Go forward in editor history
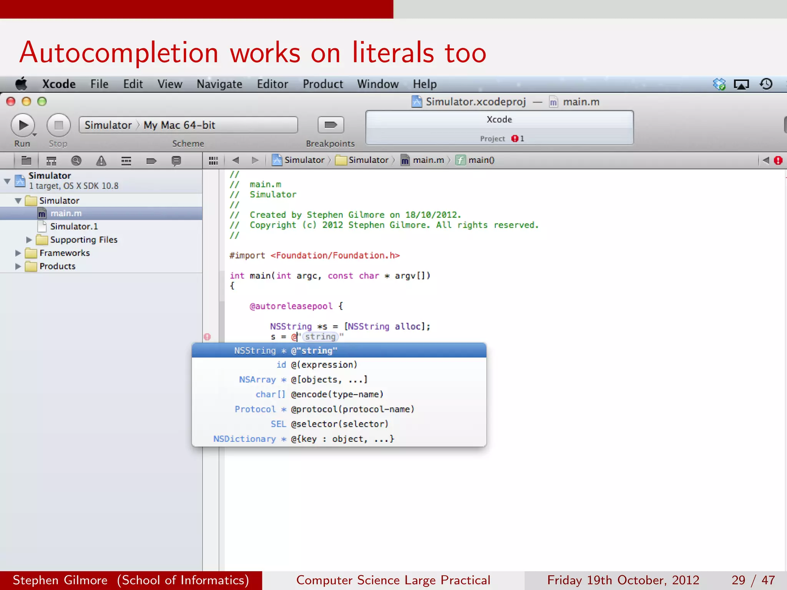787x590 pixels. [x=255, y=160]
